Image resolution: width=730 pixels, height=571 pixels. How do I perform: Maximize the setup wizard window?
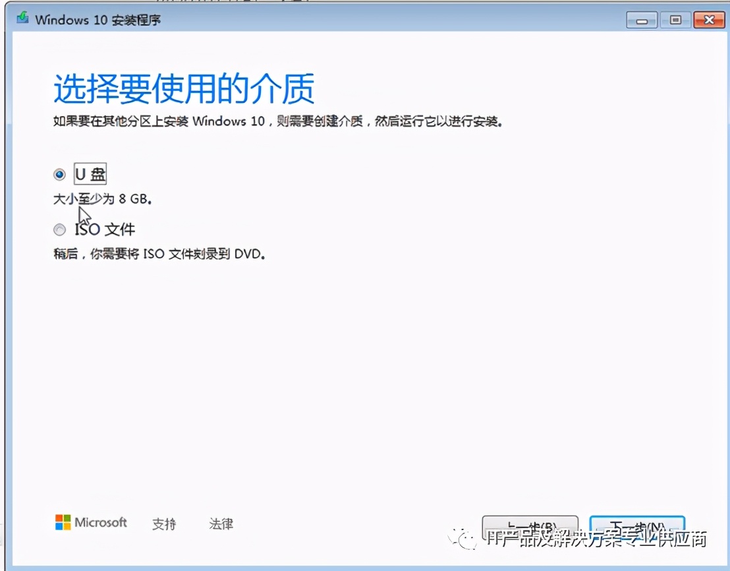[675, 20]
